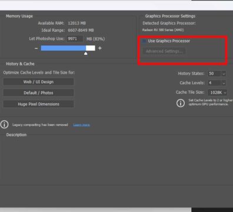Open the Cache Levels dropdown arrow
This screenshot has width=233, height=212.
[x=224, y=83]
